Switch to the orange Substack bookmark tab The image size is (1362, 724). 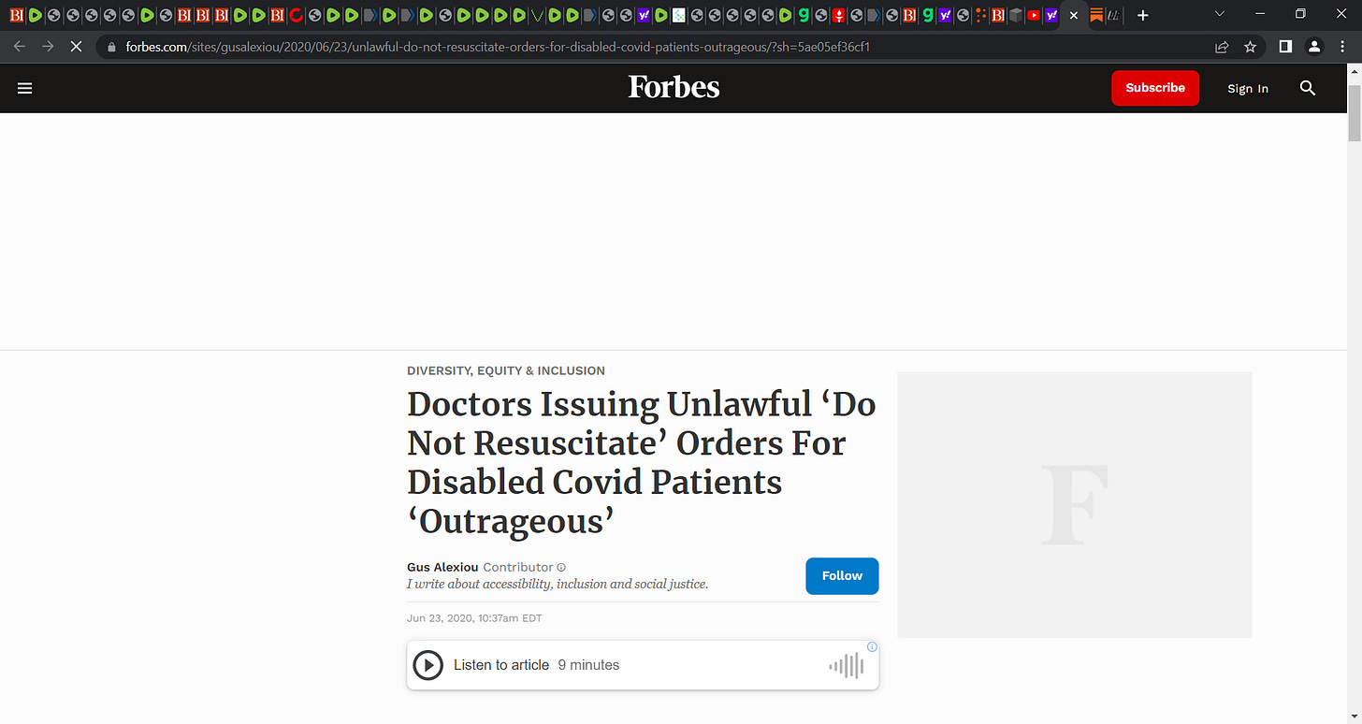pos(1095,15)
